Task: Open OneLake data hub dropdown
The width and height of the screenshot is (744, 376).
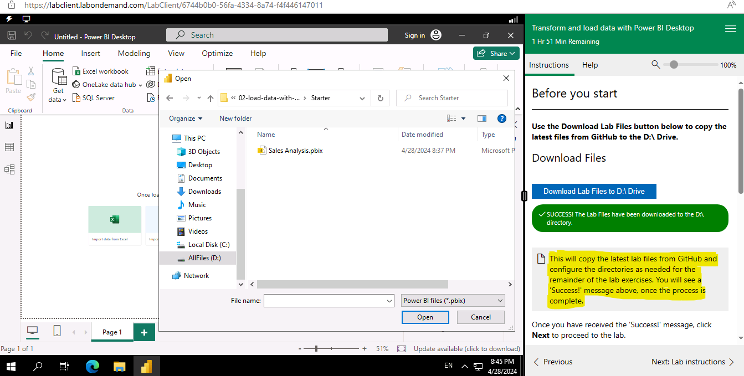Action: tap(107, 85)
